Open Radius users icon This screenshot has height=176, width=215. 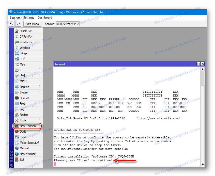(x=17, y=115)
